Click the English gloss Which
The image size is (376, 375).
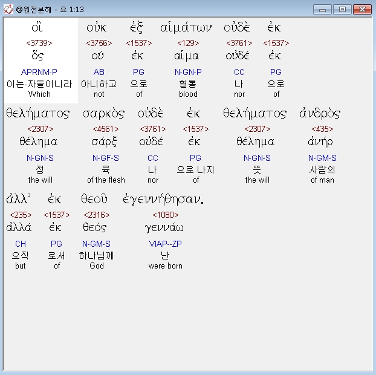(x=39, y=94)
